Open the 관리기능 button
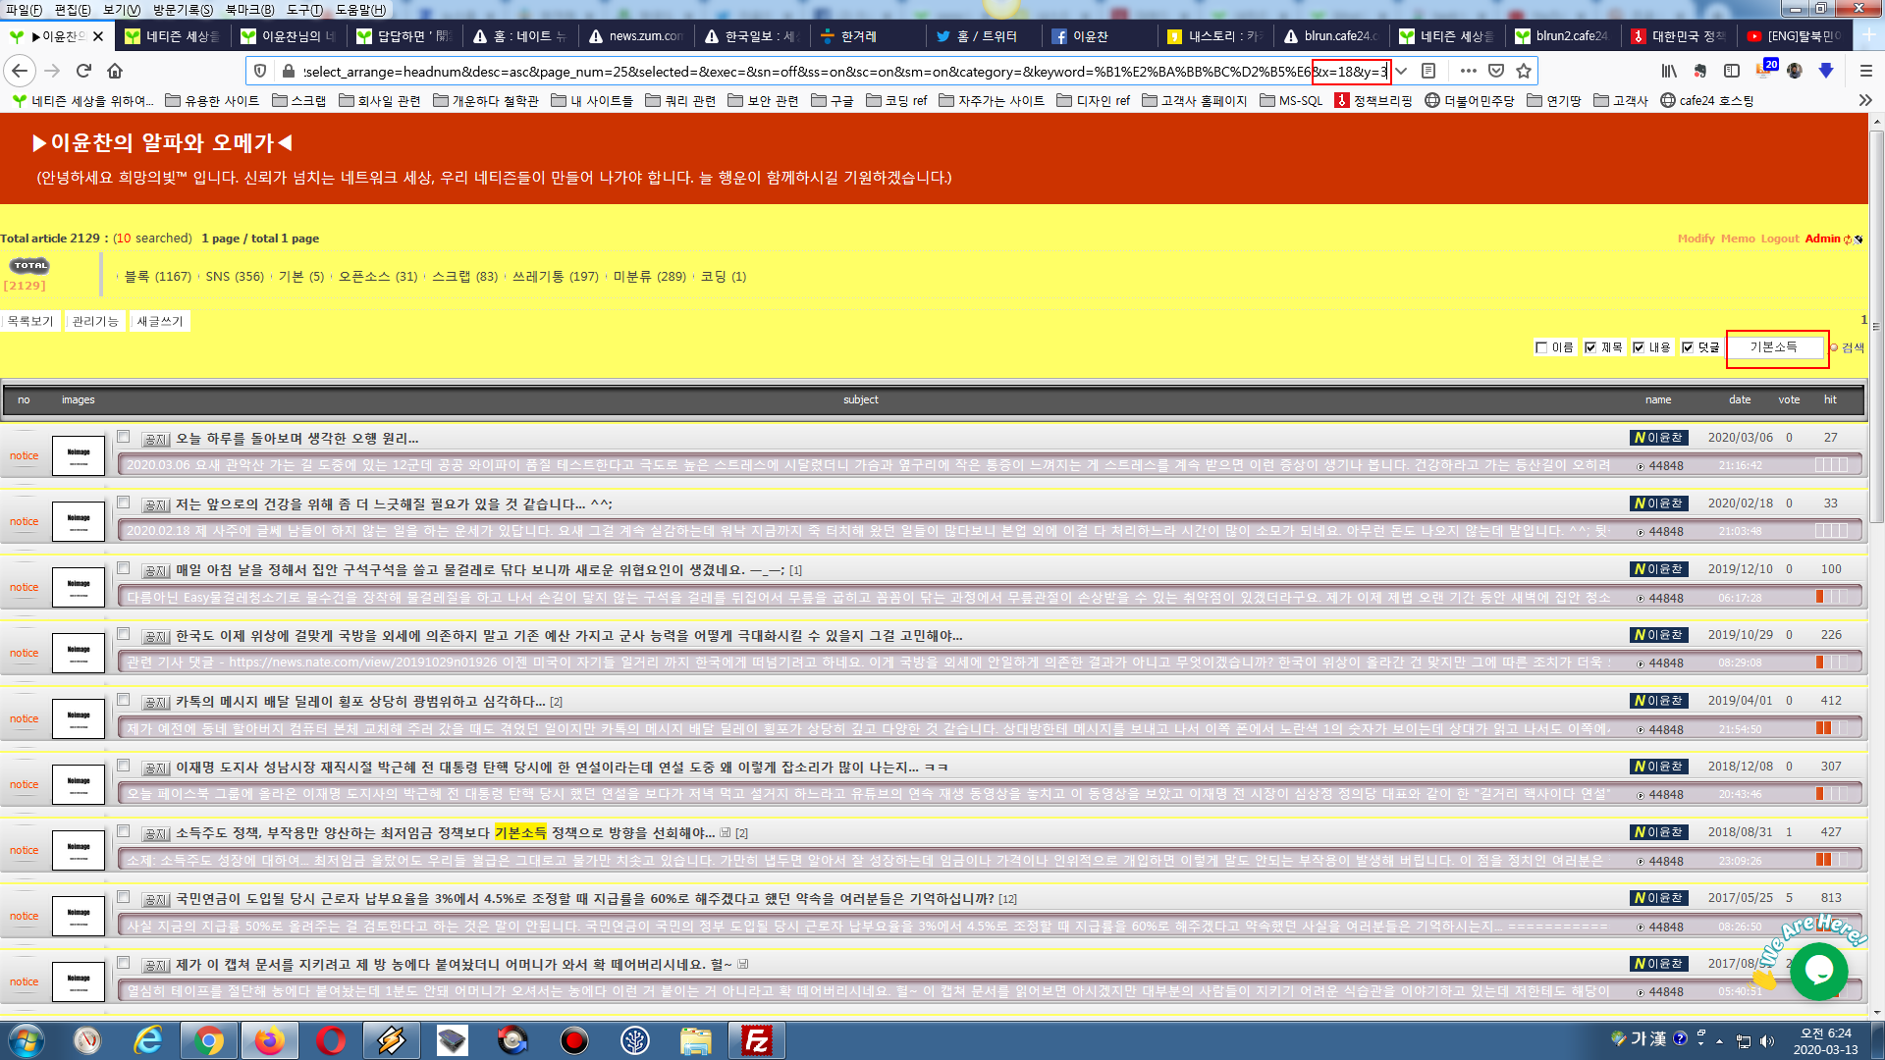 click(95, 321)
